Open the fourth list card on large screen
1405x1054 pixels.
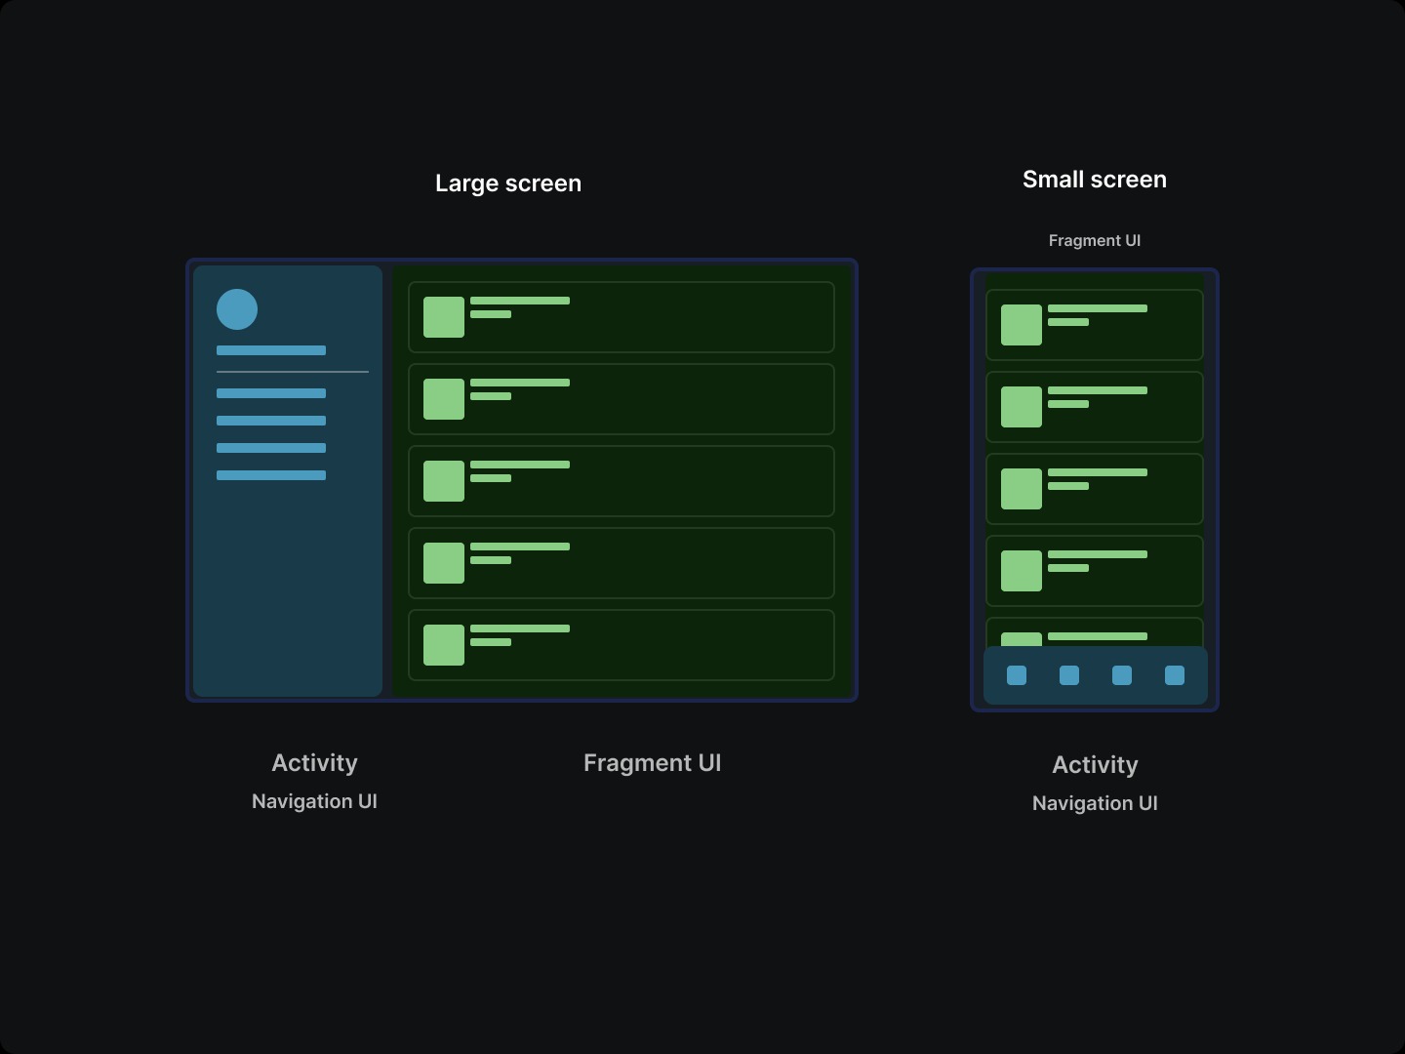[x=622, y=563]
